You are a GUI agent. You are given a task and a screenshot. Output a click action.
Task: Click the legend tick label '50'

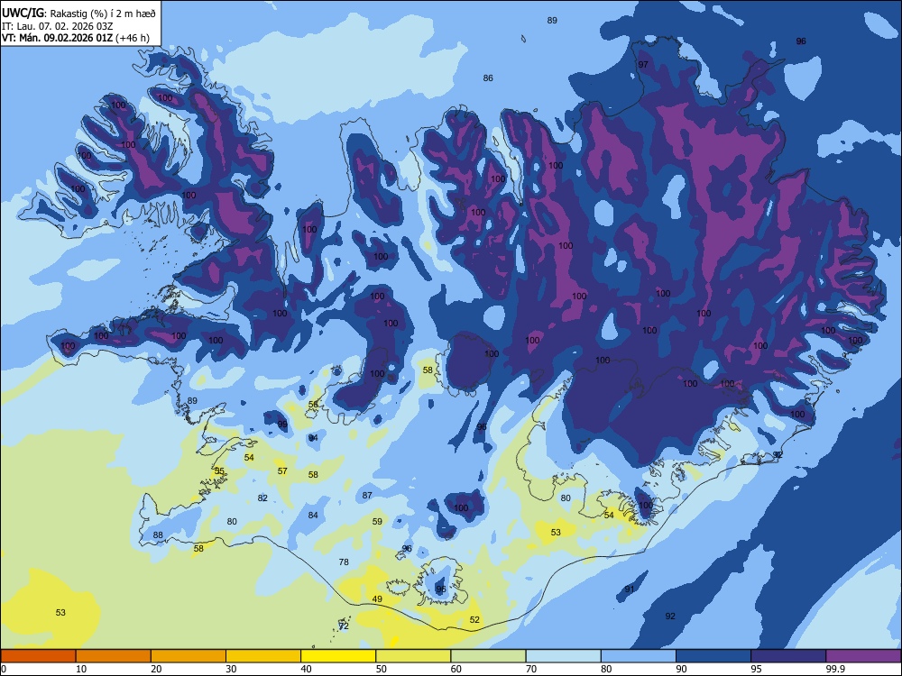(x=382, y=669)
